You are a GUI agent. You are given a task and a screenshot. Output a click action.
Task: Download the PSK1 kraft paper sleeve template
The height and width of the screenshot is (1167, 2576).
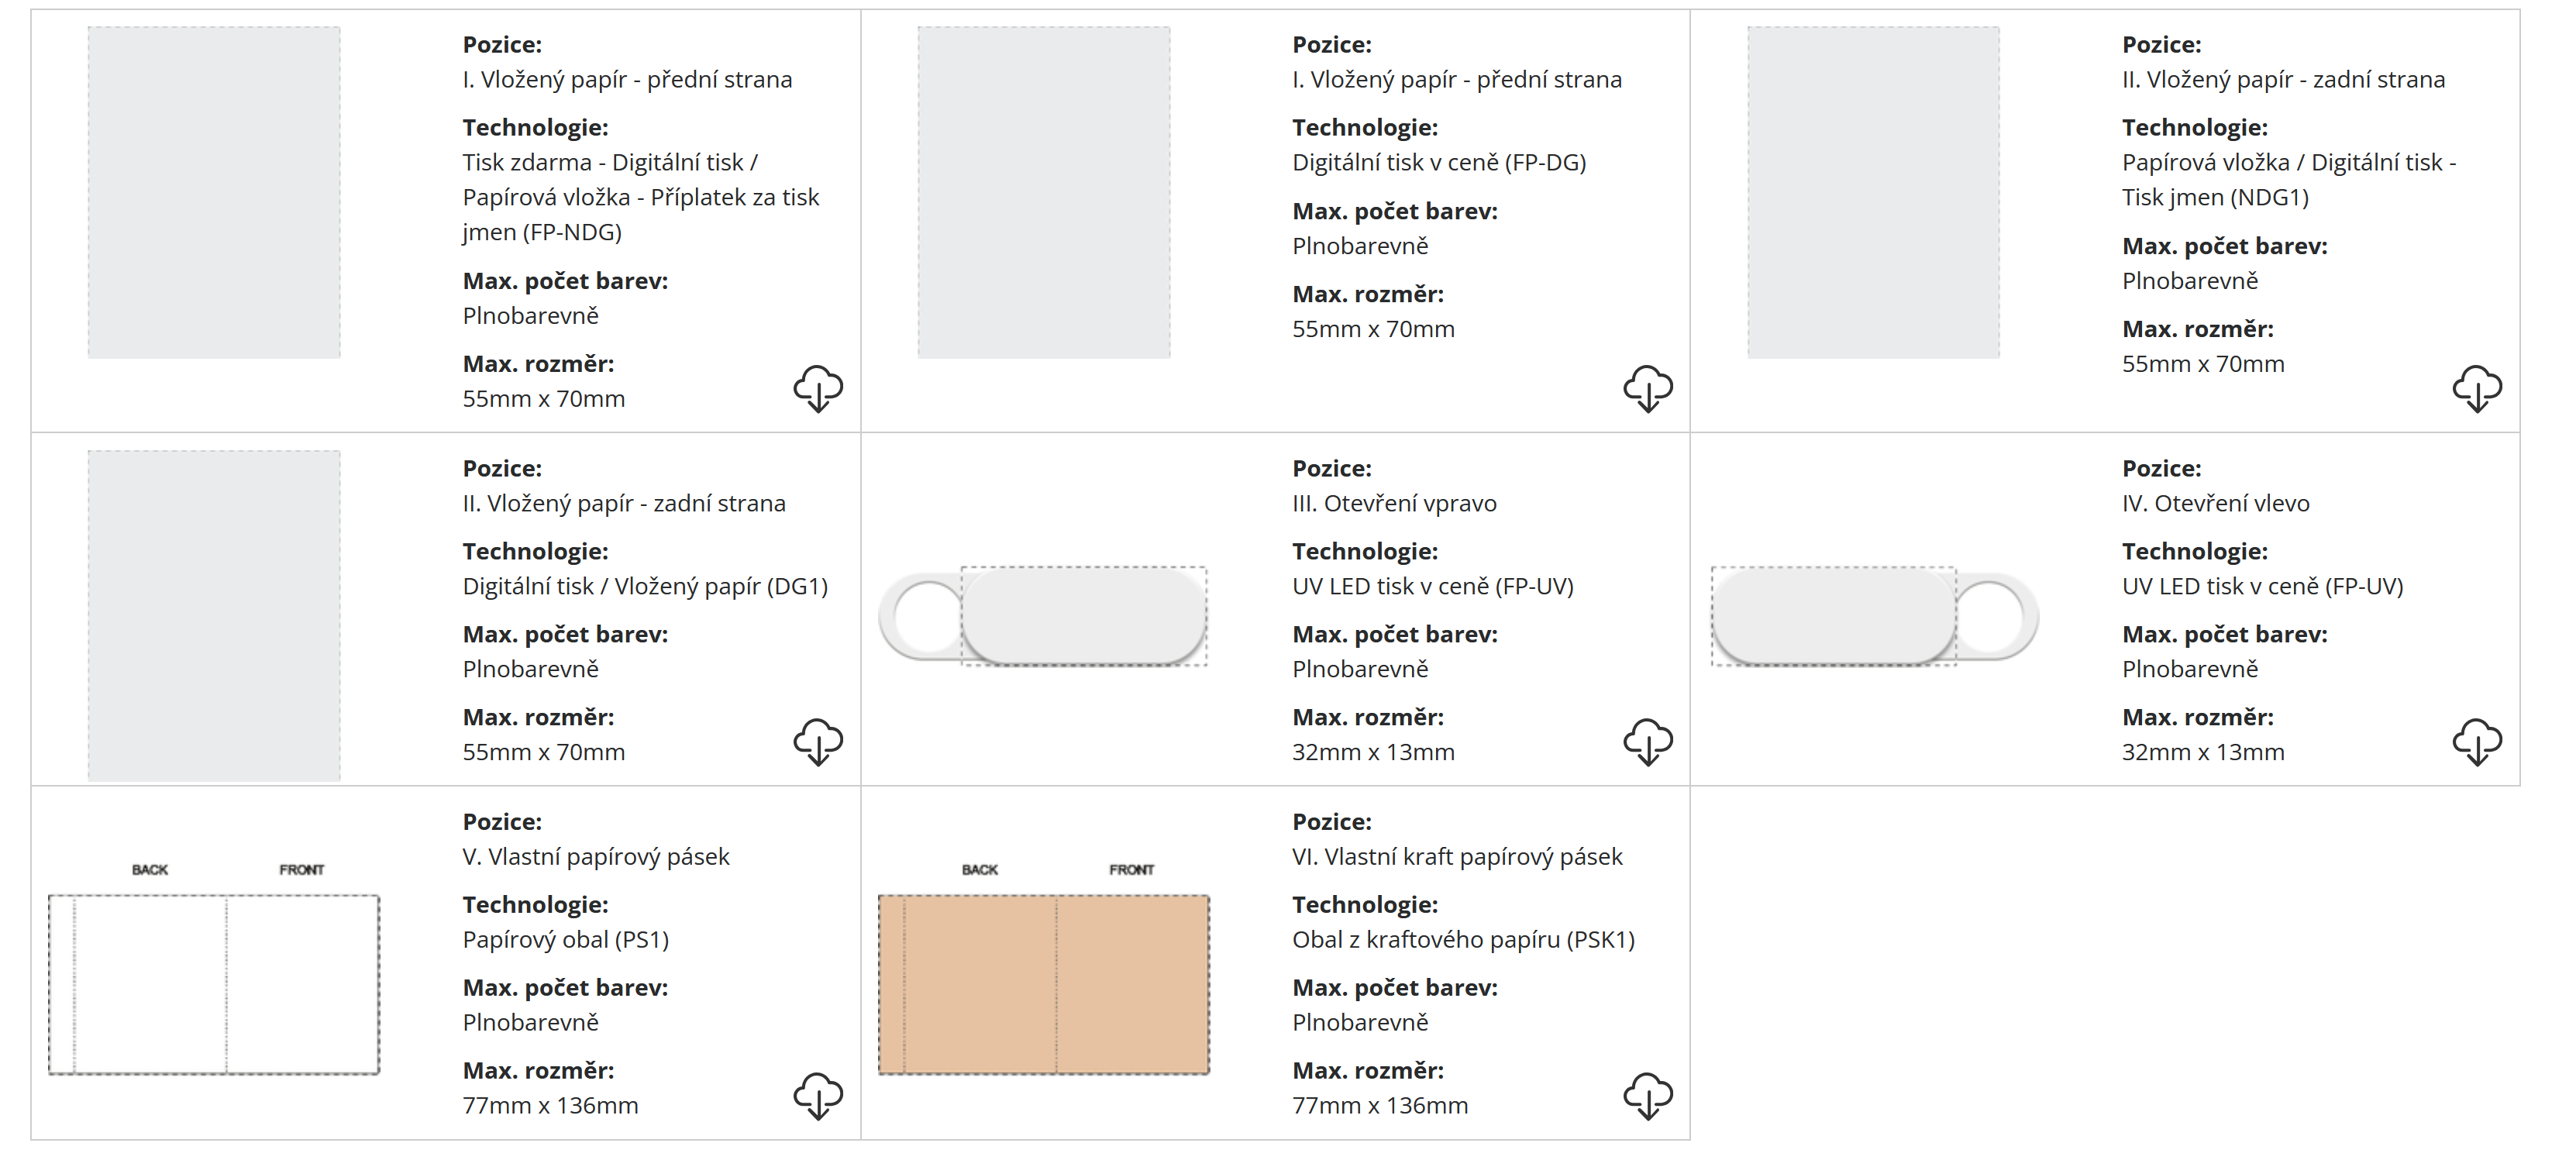(1647, 1095)
